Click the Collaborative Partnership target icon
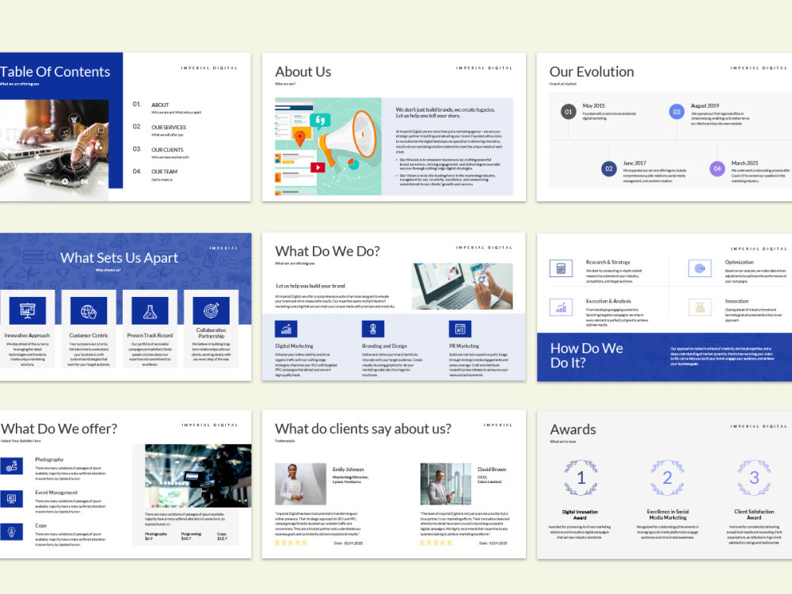Screen dimensions: 792x594 pyautogui.click(x=211, y=310)
